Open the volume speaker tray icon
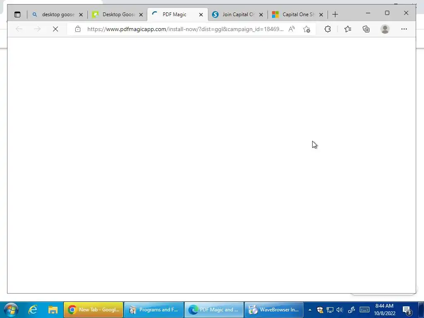 point(340,310)
